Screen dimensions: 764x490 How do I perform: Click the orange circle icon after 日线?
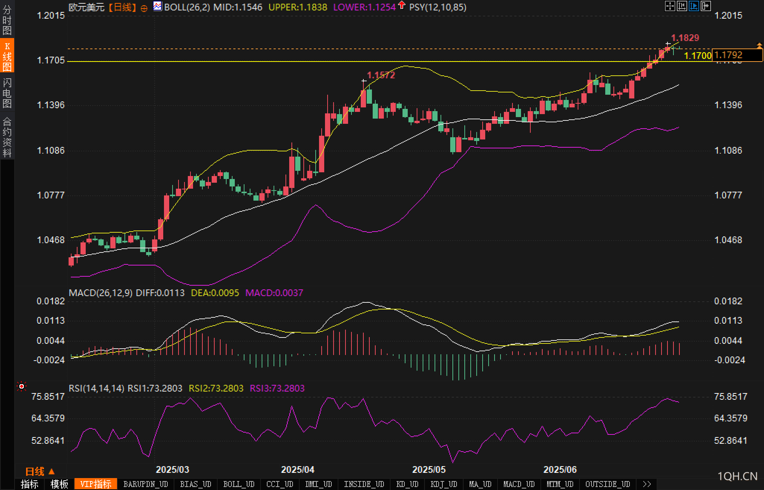144,8
